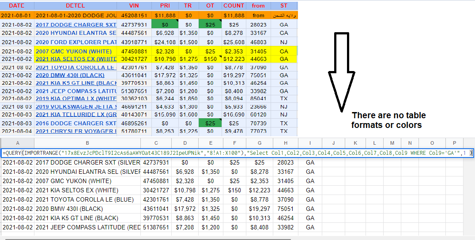
Task: Select column O header
Action: point(432,143)
